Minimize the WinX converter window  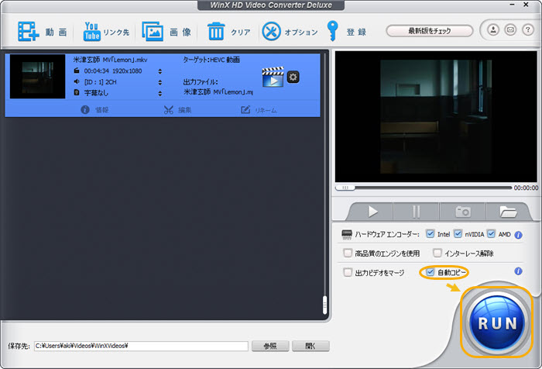[x=513, y=5]
